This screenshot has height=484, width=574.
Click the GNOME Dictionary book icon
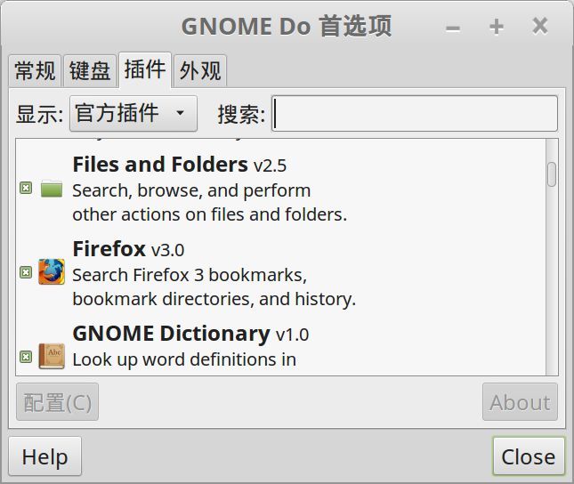52,356
